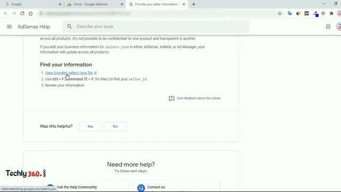Image resolution: width=341 pixels, height=192 pixels.
Task: Click the Contact us headset icon
Action: coord(141,188)
